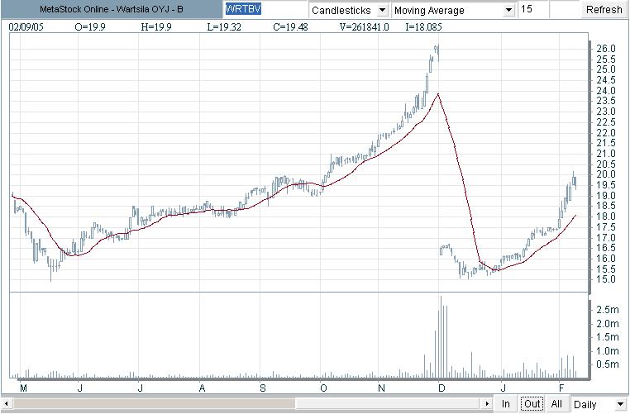The height and width of the screenshot is (414, 630).
Task: Click the 0.5m volume axis label
Action: pos(608,364)
